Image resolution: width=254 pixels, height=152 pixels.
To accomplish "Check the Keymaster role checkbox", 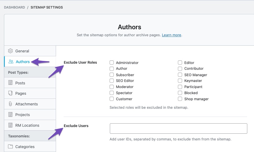I will (x=180, y=81).
